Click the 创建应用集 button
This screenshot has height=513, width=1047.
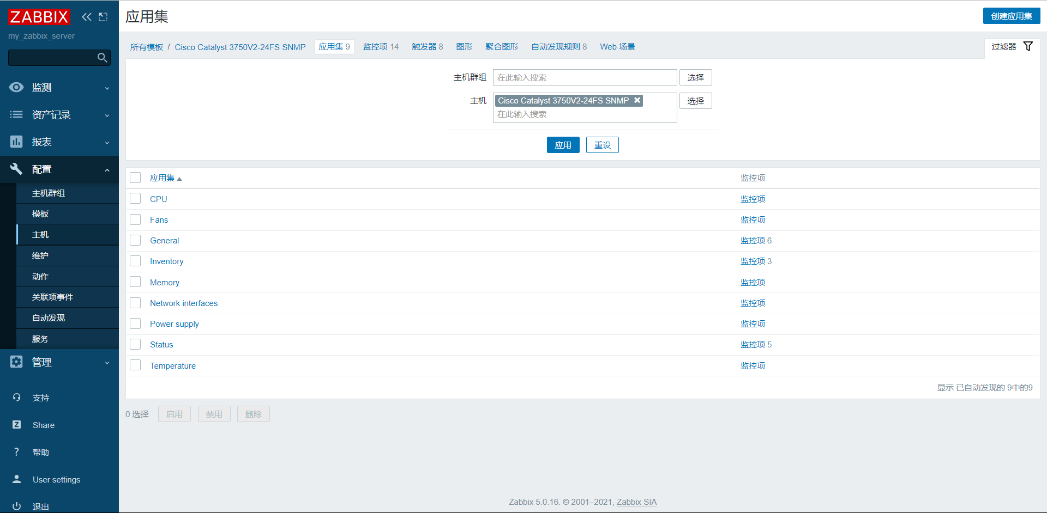[1012, 16]
